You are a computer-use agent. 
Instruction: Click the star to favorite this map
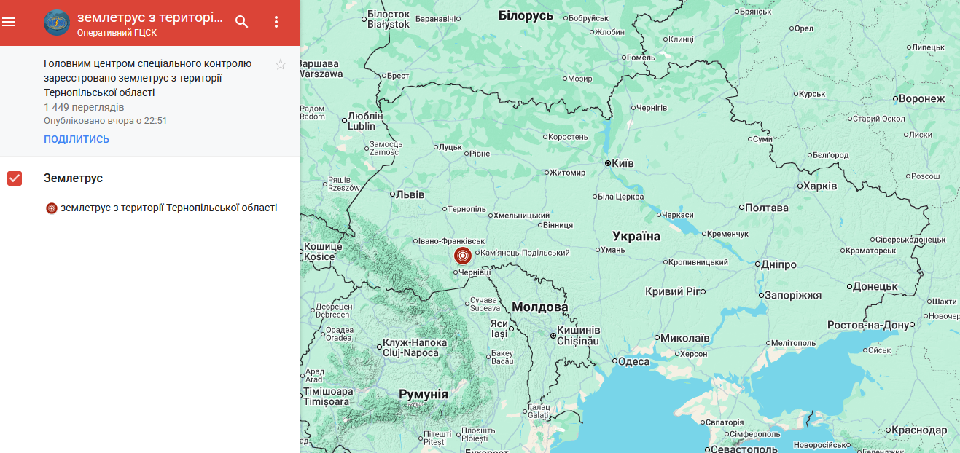coord(281,64)
